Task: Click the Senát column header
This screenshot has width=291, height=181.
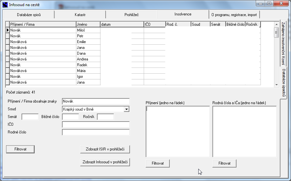Action: click(x=218, y=24)
